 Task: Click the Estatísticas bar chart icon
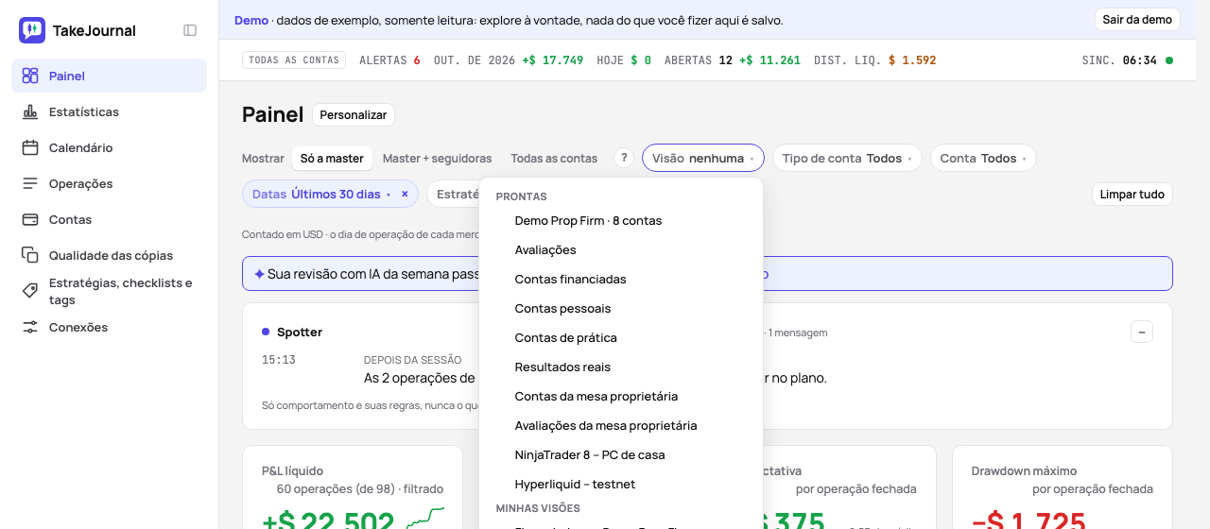[30, 111]
